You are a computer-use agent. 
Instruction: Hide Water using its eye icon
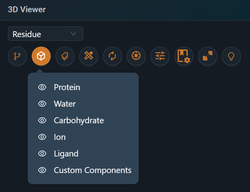(42, 104)
